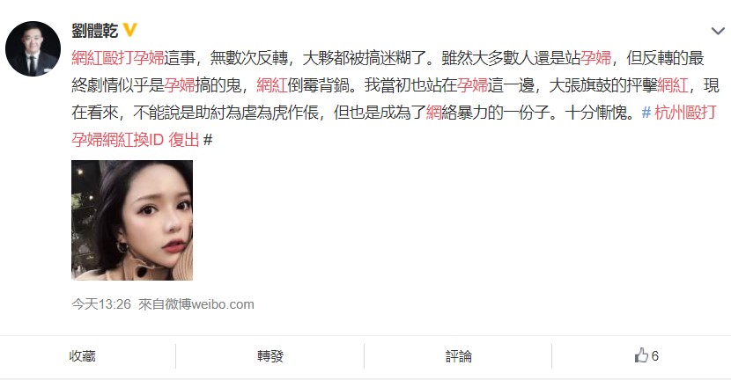
Task: Click highlighted 孕婦 before 搞的鬼
Action: [x=180, y=85]
